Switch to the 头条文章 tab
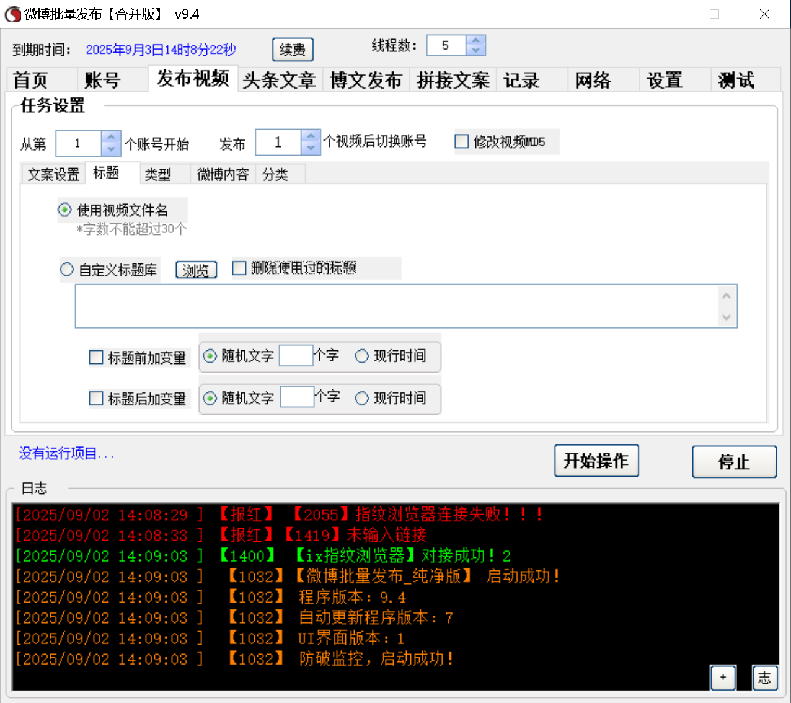This screenshot has width=791, height=703. (x=280, y=79)
